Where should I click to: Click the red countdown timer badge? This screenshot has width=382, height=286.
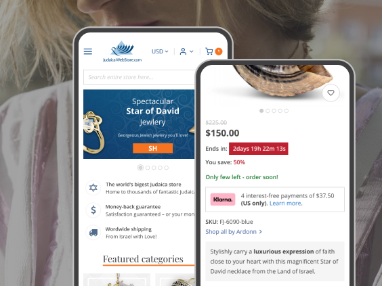pos(259,149)
